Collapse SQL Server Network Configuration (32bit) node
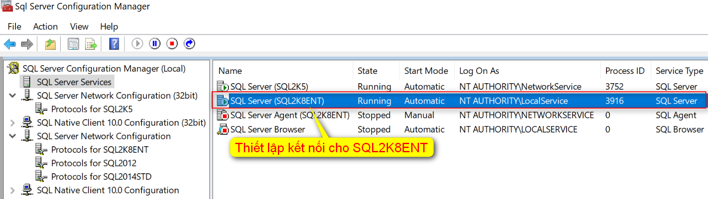 [12, 95]
